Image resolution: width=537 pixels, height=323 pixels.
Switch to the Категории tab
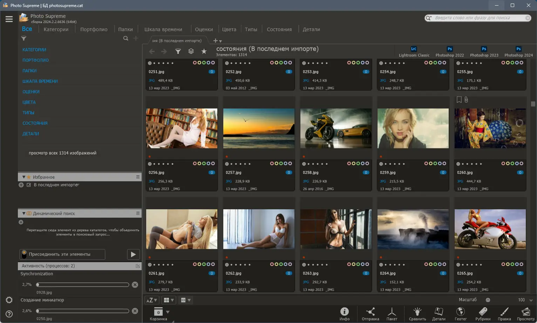(56, 29)
